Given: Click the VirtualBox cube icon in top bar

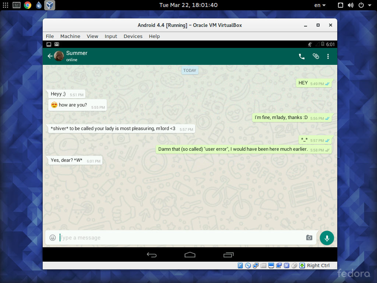Looking at the screenshot, I should pyautogui.click(x=50, y=5).
